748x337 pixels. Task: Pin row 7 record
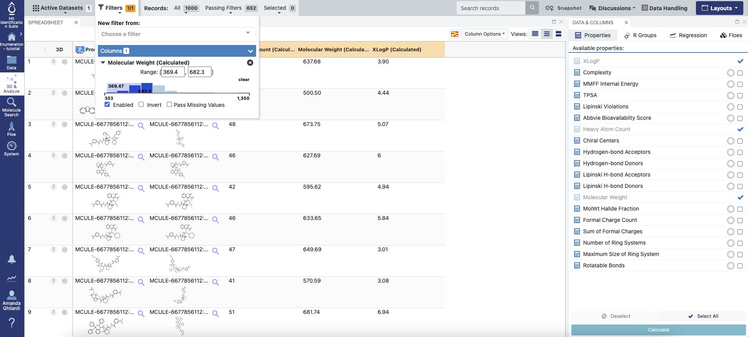(x=54, y=250)
